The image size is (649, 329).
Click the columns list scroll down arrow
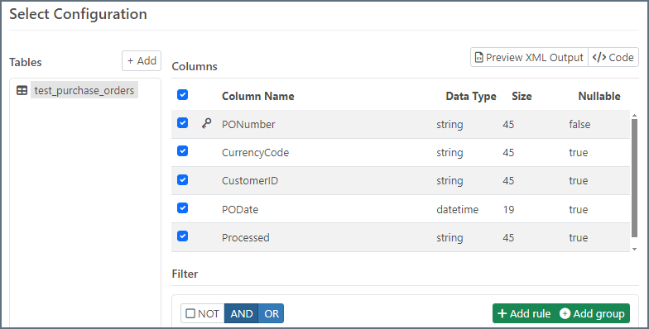click(634, 250)
